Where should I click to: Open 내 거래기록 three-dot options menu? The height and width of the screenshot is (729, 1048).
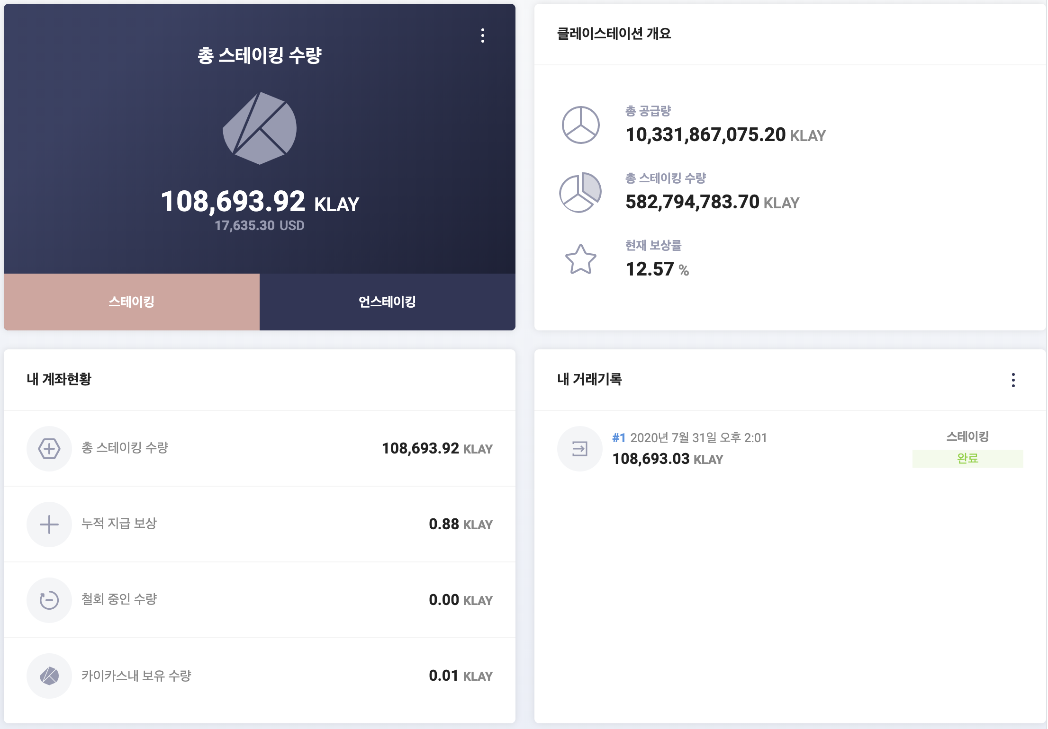[1013, 380]
